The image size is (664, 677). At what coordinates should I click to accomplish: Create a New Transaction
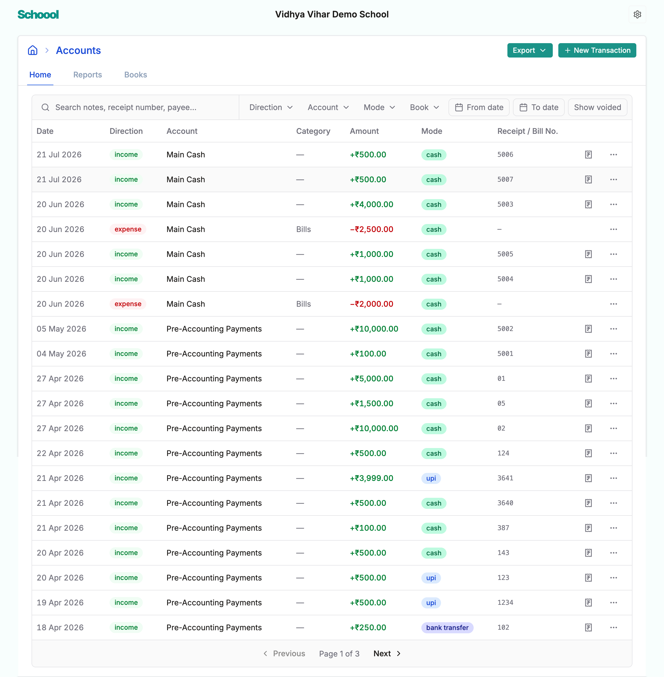(x=597, y=50)
